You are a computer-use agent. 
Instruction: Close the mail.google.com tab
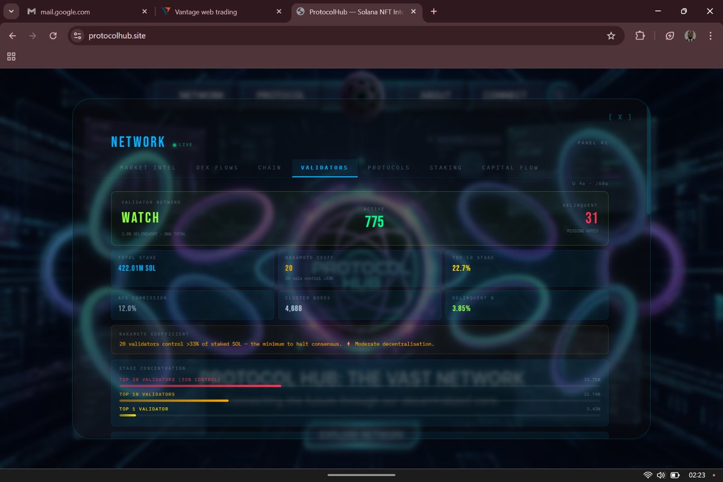tap(144, 11)
